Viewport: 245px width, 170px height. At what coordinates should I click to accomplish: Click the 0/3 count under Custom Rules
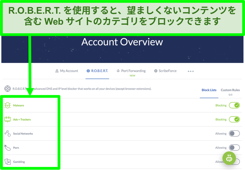click(x=230, y=95)
